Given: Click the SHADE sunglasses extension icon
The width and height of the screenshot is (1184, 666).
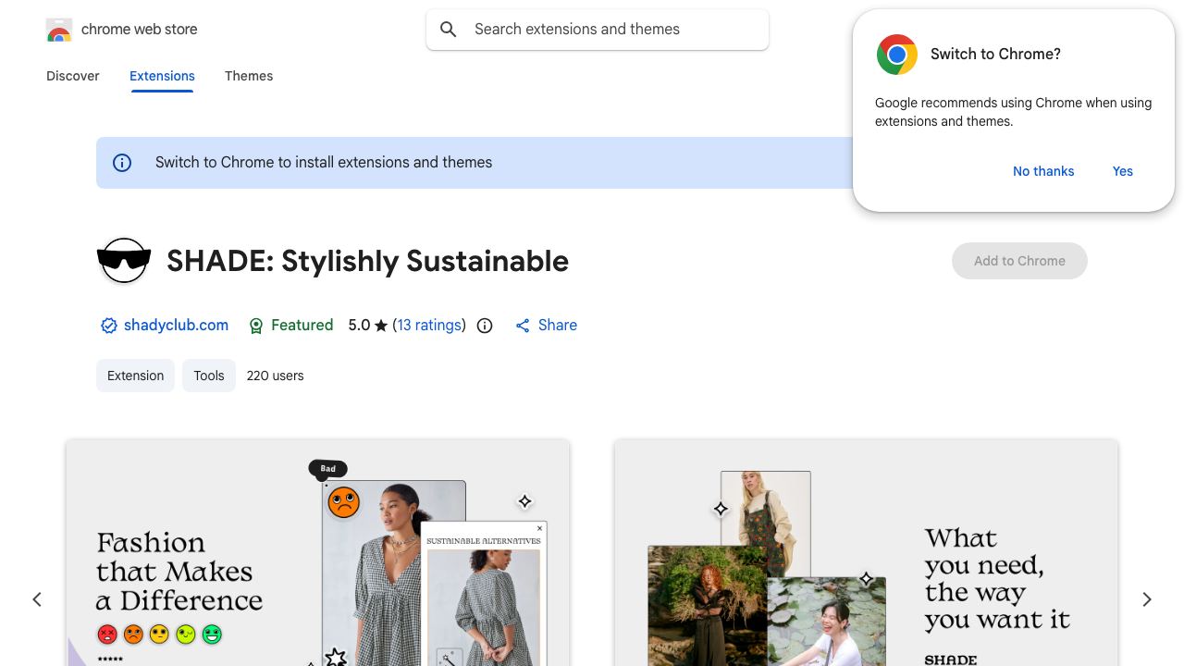Looking at the screenshot, I should point(124,261).
